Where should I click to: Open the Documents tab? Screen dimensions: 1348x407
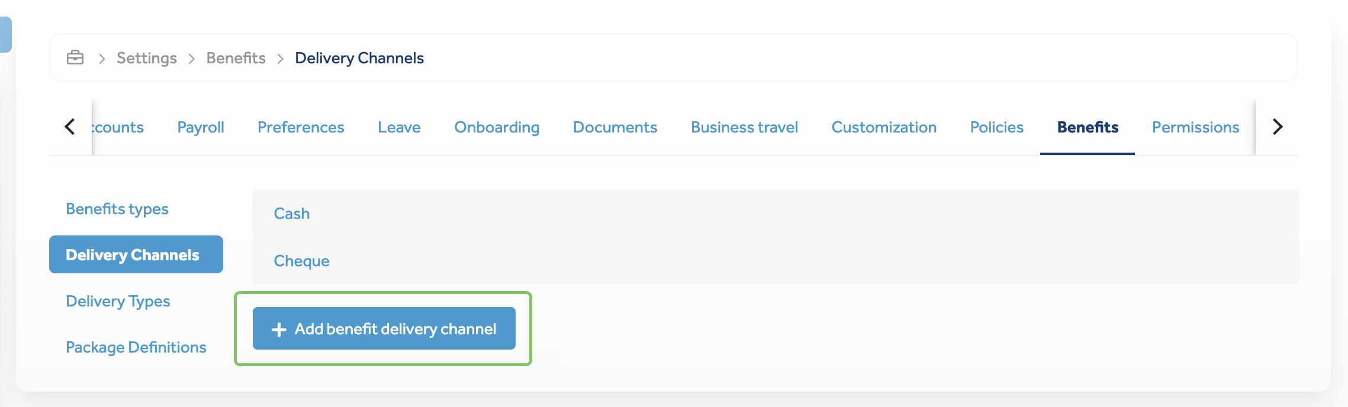click(x=615, y=127)
